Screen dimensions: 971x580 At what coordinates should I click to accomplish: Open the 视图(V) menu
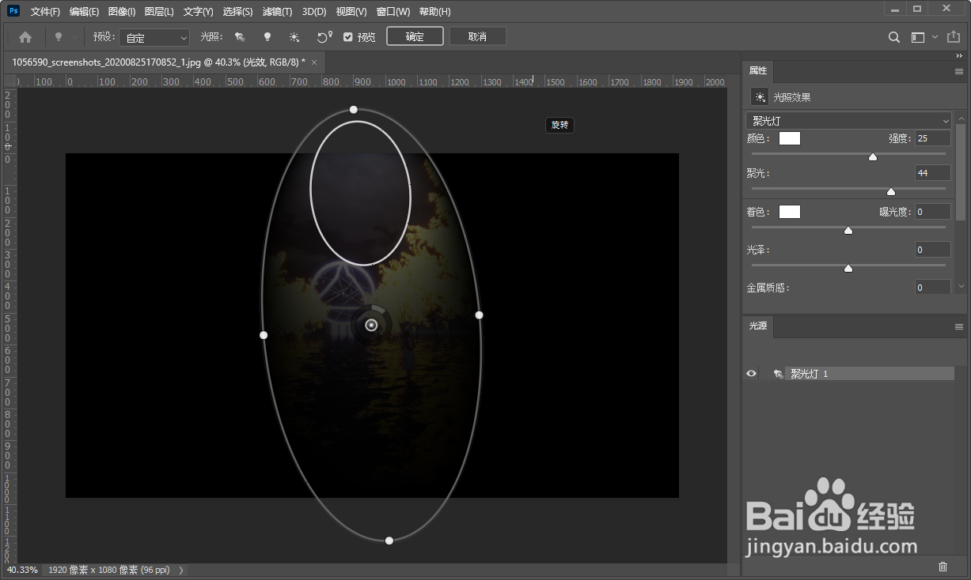[351, 12]
